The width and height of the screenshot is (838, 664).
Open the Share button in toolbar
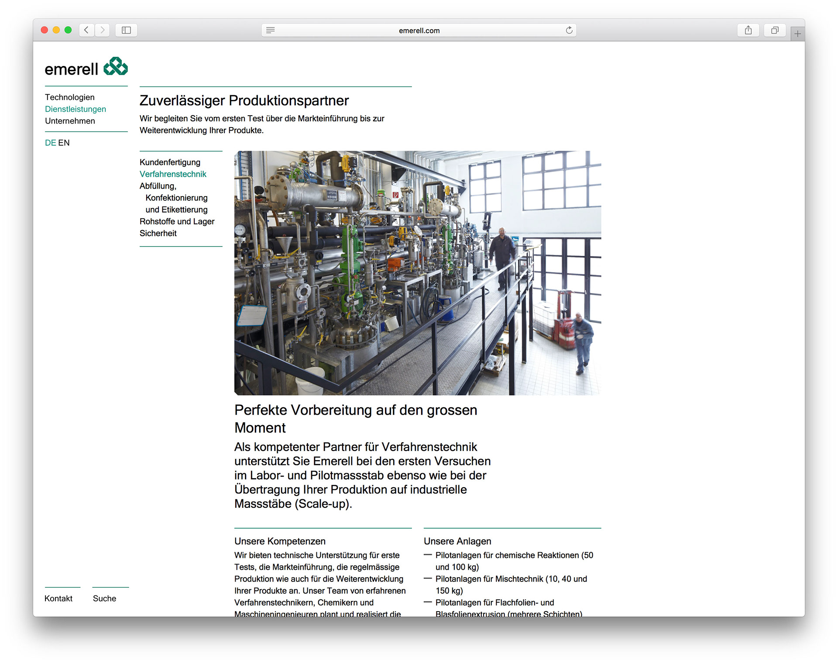(748, 30)
